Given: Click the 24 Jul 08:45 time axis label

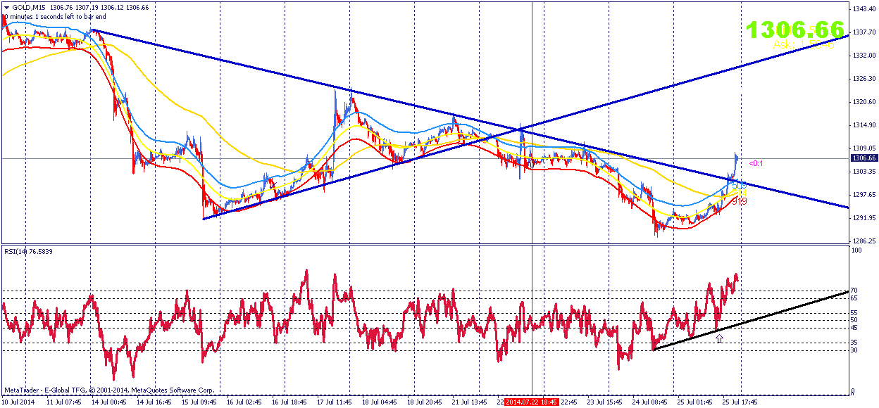Looking at the screenshot, I should pos(651,402).
